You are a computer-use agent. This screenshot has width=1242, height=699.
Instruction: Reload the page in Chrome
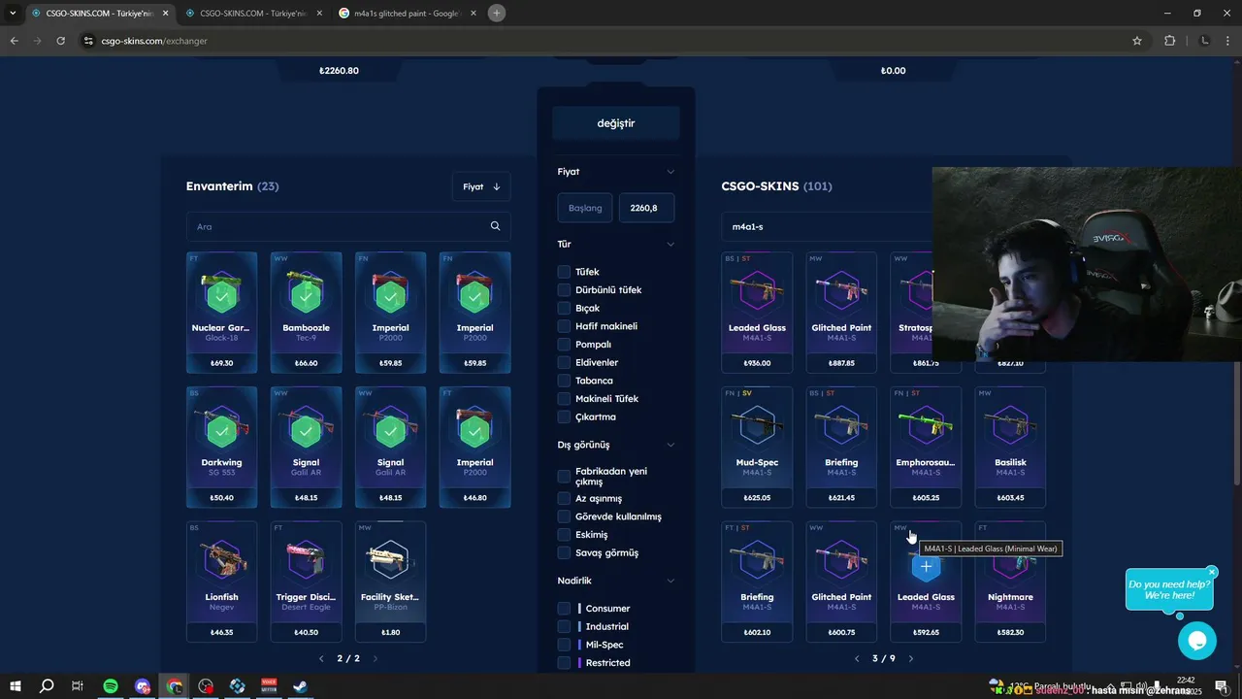click(x=60, y=41)
